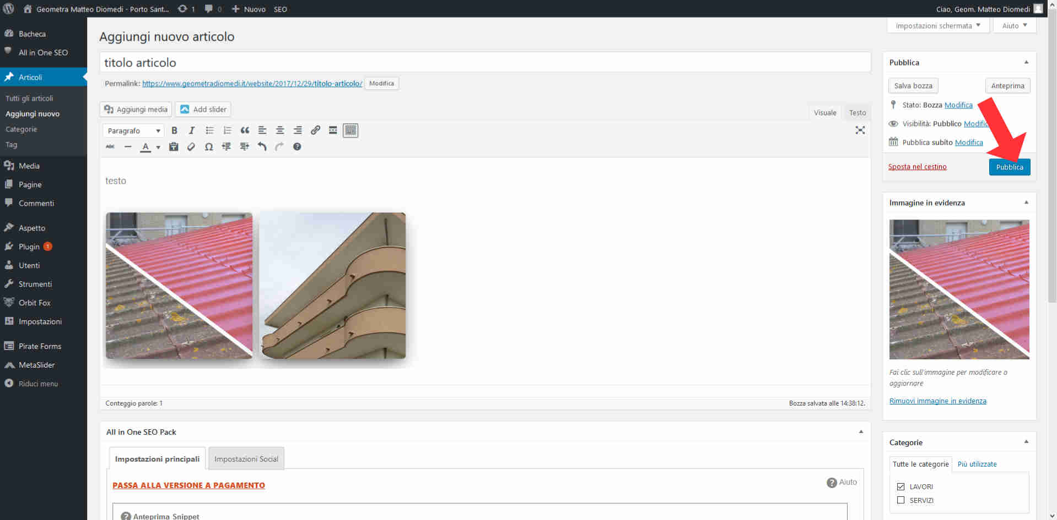Image resolution: width=1057 pixels, height=520 pixels.
Task: Apply italic formatting in the editor
Action: [x=192, y=130]
